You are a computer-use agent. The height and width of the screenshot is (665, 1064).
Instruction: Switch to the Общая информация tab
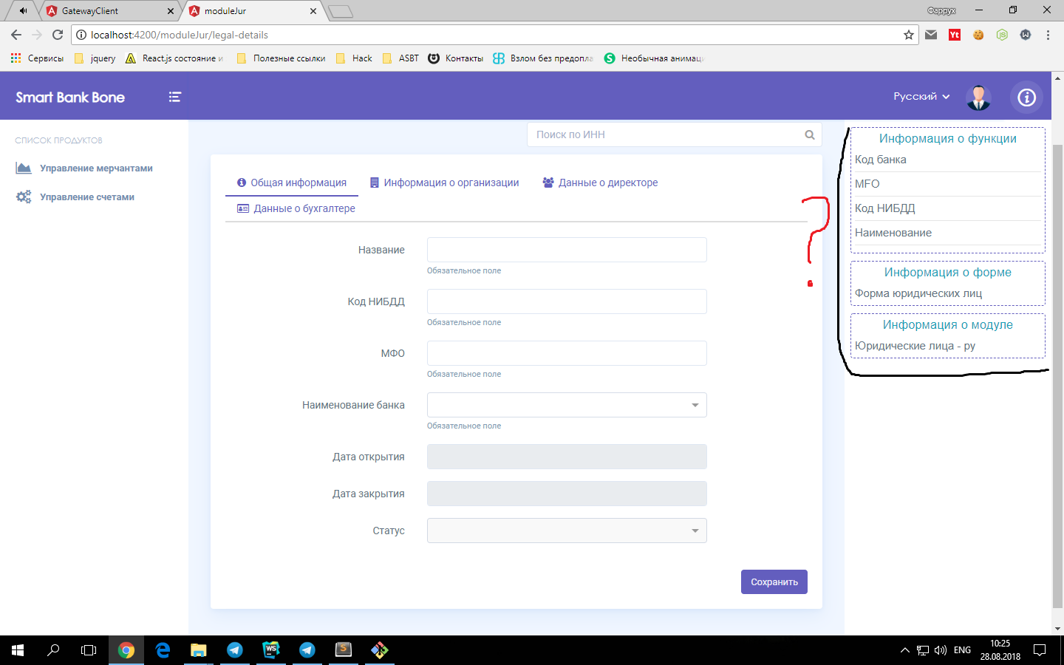pyautogui.click(x=292, y=183)
